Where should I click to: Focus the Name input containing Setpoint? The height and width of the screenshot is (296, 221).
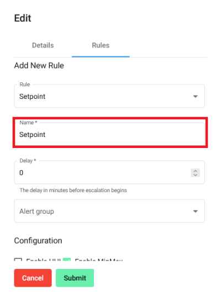coord(109,134)
